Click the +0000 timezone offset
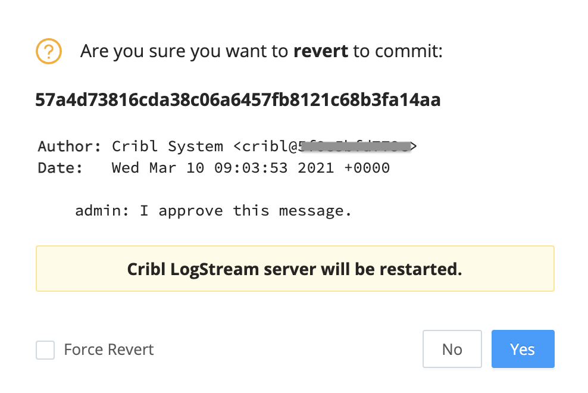Image resolution: width=588 pixels, height=393 pixels. point(367,168)
